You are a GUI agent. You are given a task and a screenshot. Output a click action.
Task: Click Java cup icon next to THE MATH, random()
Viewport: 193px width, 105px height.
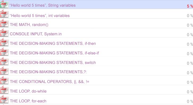[x=4, y=23]
